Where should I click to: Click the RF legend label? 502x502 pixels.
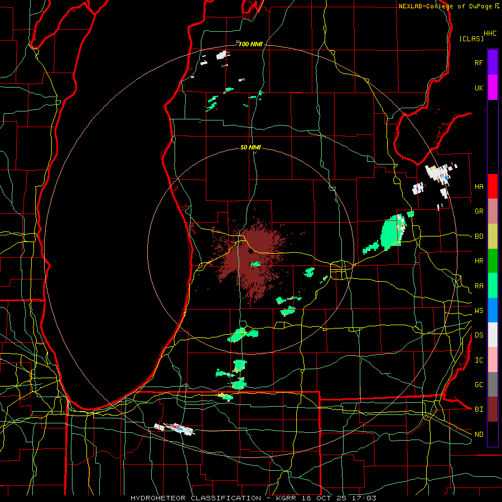pyautogui.click(x=479, y=62)
